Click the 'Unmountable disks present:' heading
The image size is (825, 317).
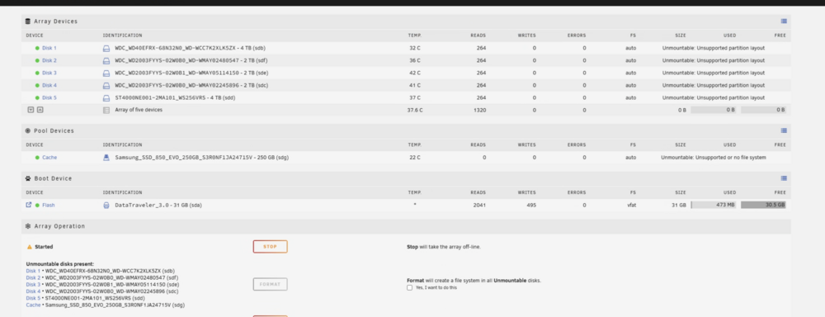[x=60, y=264]
